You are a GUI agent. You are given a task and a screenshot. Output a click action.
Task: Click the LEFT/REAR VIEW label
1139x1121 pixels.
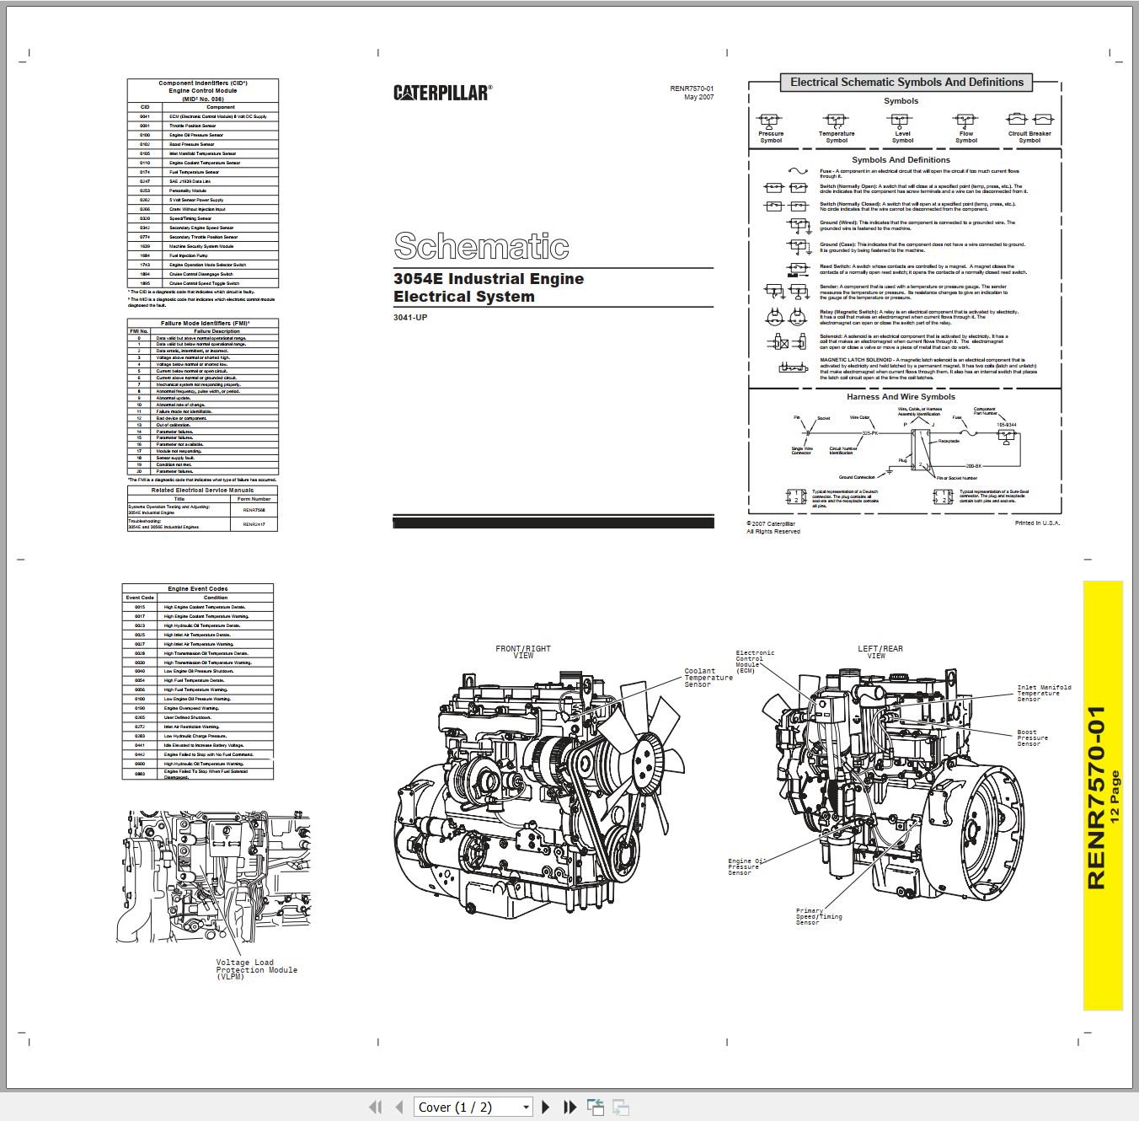point(880,652)
